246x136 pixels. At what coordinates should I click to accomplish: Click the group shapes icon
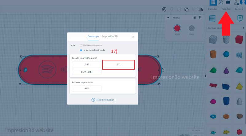click(x=179, y=9)
